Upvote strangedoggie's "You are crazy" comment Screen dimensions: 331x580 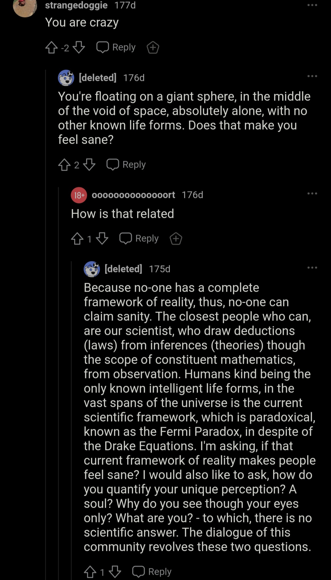click(51, 47)
